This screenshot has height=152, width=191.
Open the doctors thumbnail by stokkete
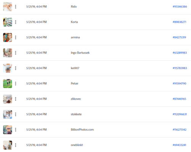pyautogui.click(x=8, y=114)
